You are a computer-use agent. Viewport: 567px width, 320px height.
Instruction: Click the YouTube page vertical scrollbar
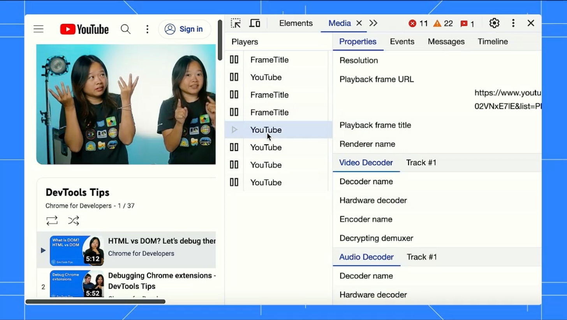[220, 40]
